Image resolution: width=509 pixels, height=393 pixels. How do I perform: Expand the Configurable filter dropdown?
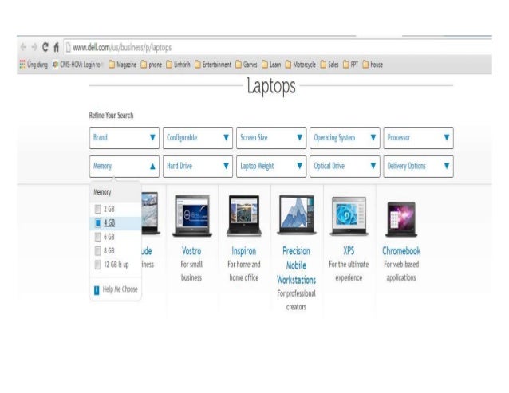(198, 138)
